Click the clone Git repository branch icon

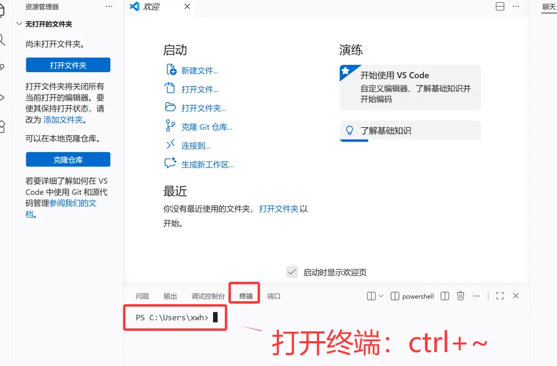(170, 126)
